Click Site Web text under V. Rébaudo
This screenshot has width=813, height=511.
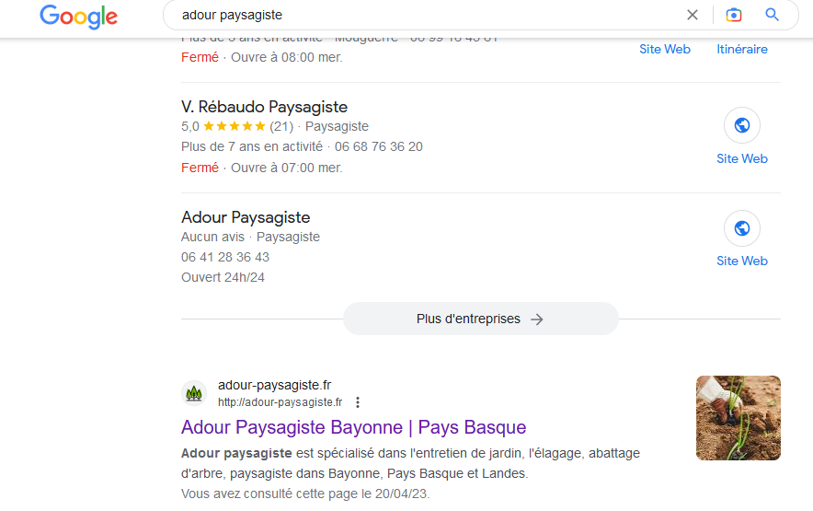pyautogui.click(x=741, y=158)
